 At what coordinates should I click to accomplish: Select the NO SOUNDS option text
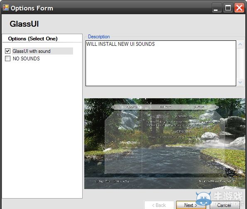[26, 58]
